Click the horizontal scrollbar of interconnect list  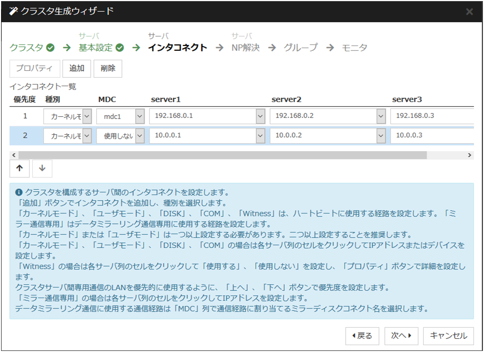click(x=222, y=155)
